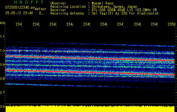Click the 2350 time marker on the time axis
Screen dimensions: 177x112
172,24
